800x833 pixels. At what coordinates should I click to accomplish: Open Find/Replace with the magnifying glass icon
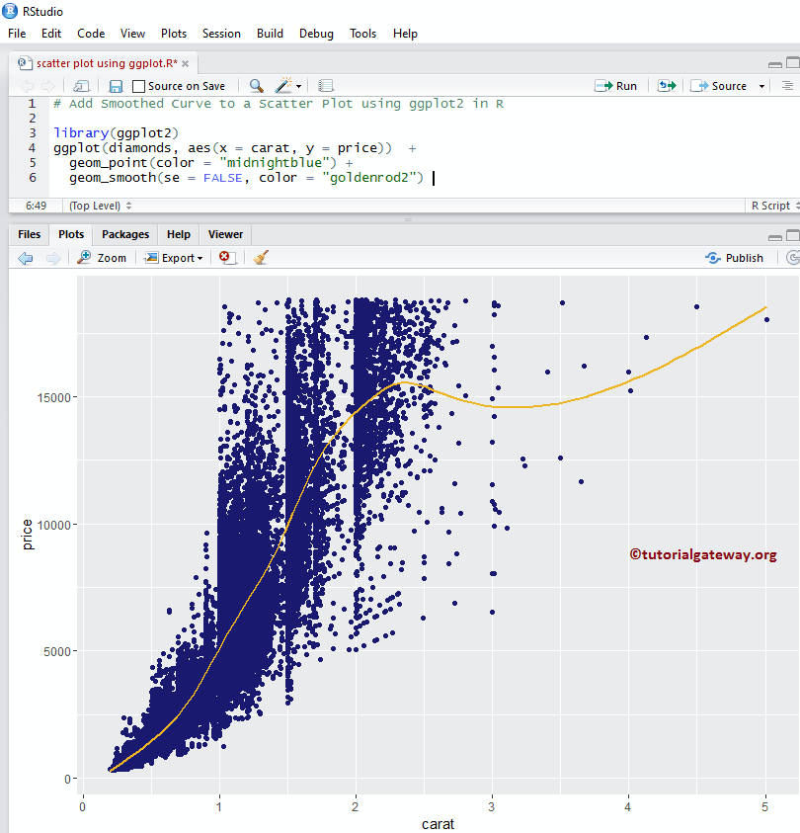coord(255,86)
